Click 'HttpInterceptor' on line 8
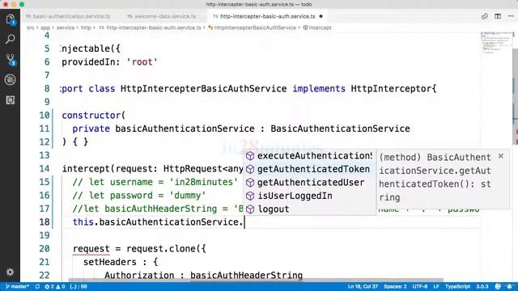 391,89
